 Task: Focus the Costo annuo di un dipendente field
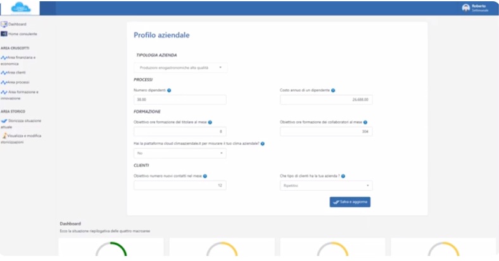click(325, 100)
